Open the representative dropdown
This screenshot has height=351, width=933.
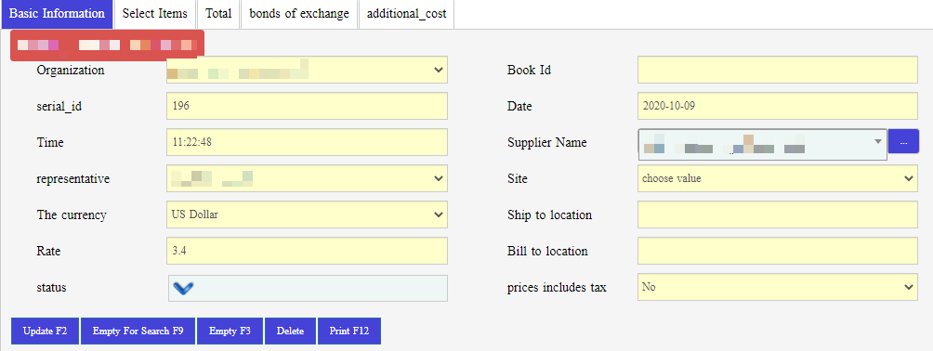point(307,178)
